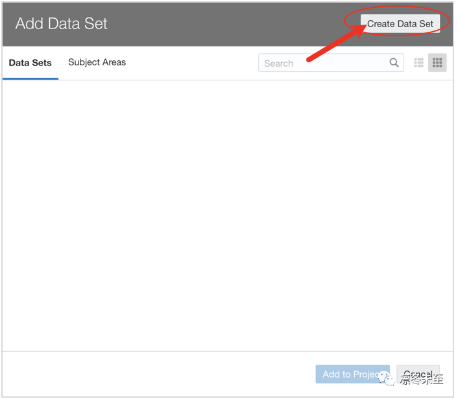458x399 pixels.
Task: Click the Create Data Set button
Action: pyautogui.click(x=400, y=23)
